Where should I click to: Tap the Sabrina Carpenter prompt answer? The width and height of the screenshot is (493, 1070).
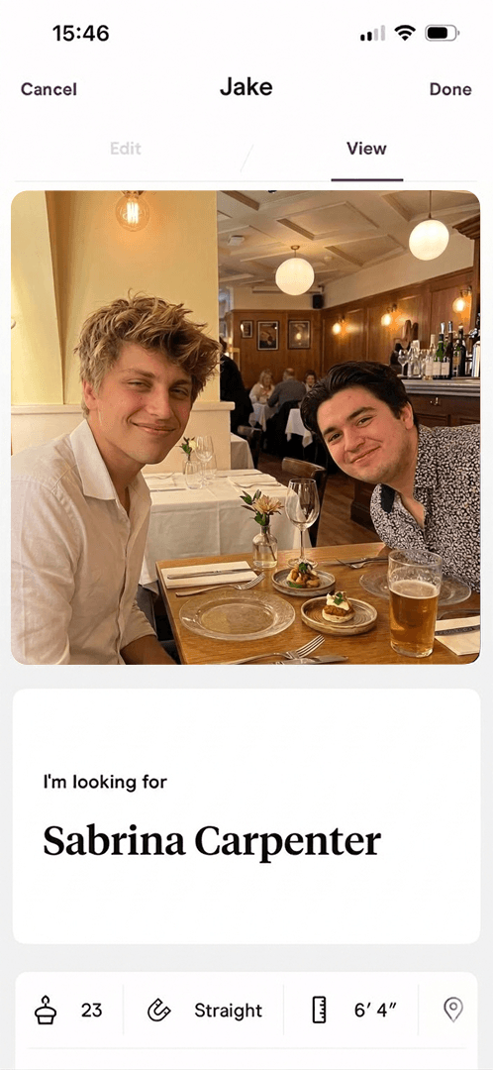212,841
